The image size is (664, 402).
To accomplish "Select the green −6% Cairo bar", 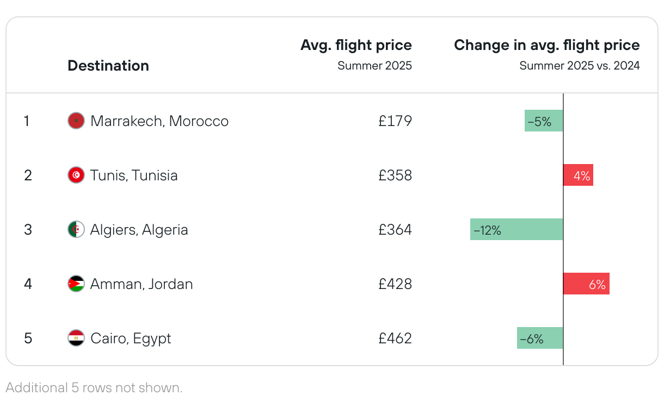I will [x=540, y=338].
